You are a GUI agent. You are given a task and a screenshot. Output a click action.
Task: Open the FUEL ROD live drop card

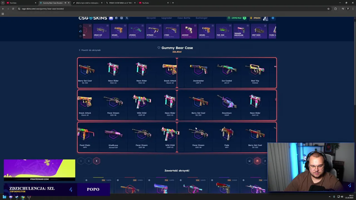[224, 31]
